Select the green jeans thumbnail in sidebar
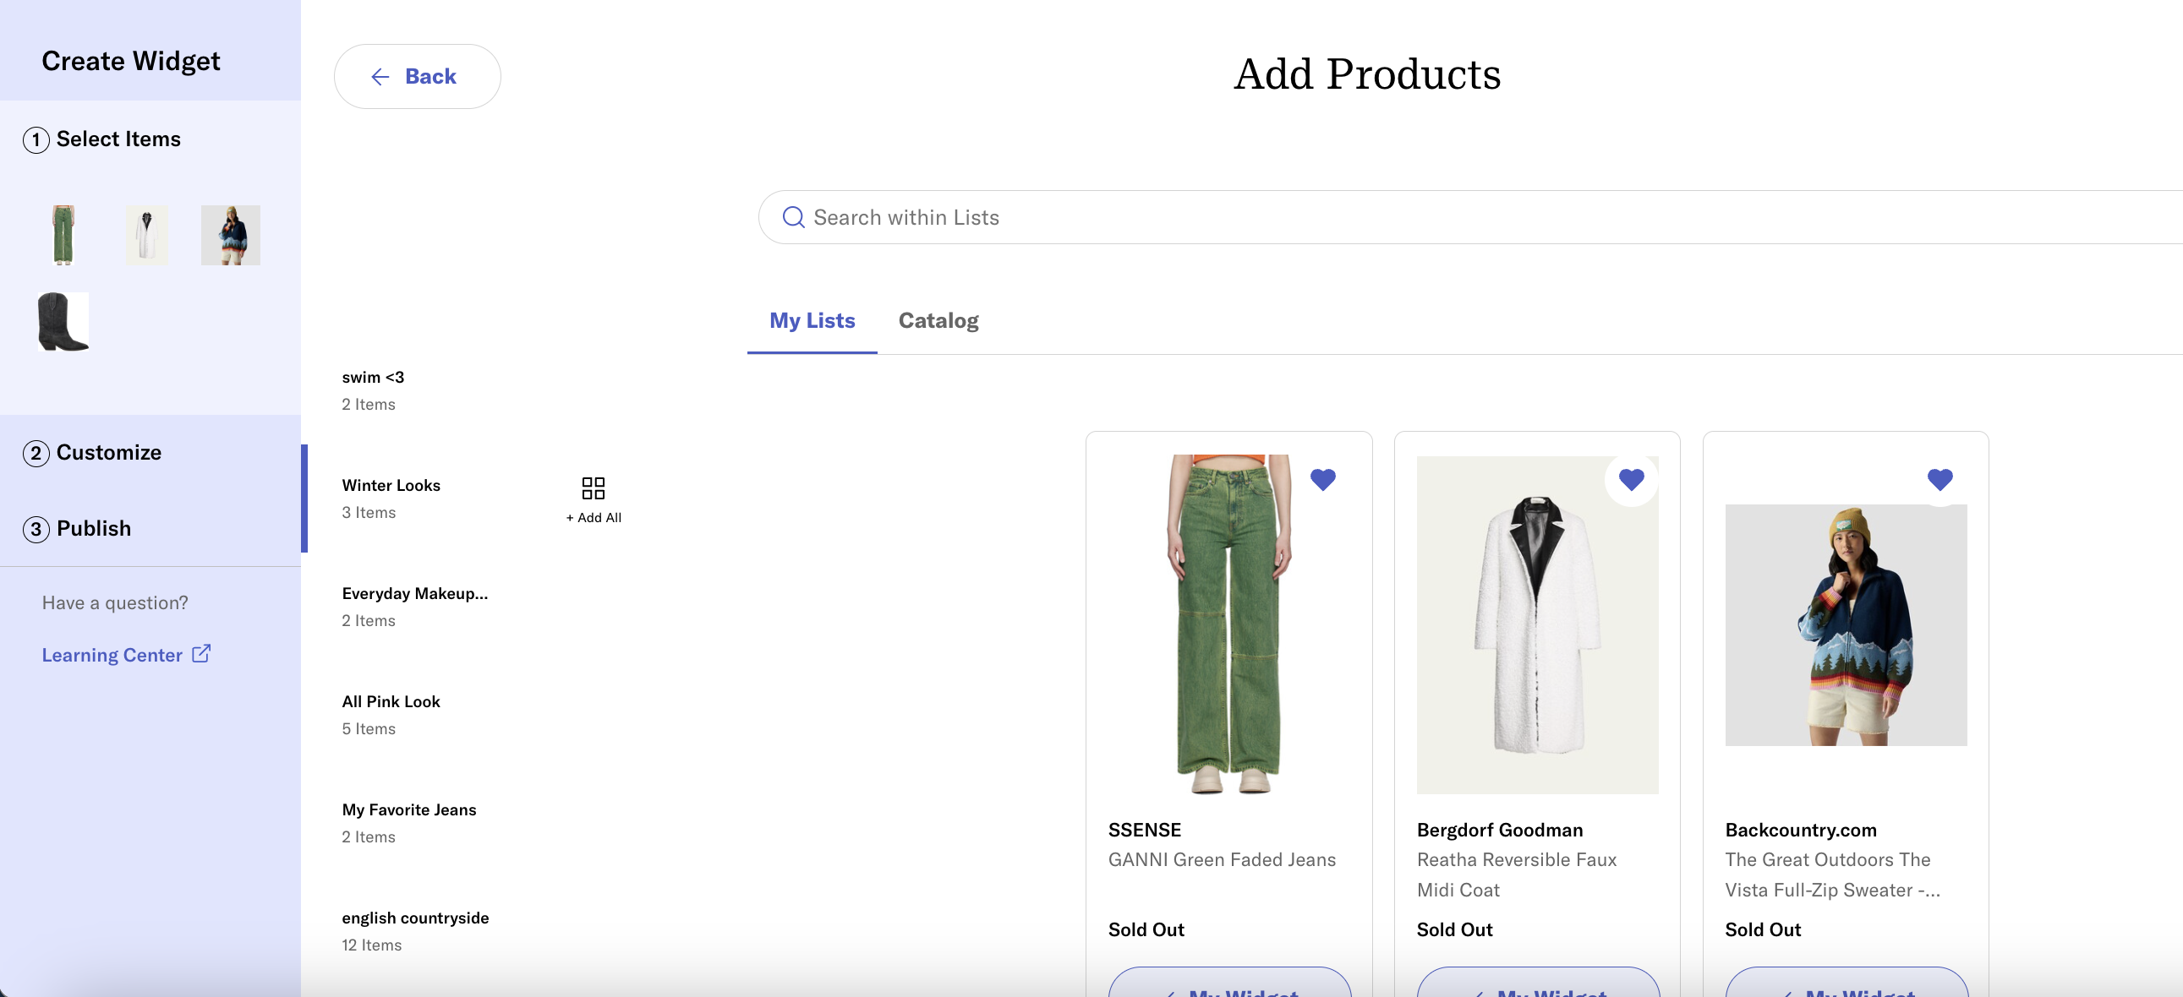The width and height of the screenshot is (2183, 997). click(x=63, y=235)
